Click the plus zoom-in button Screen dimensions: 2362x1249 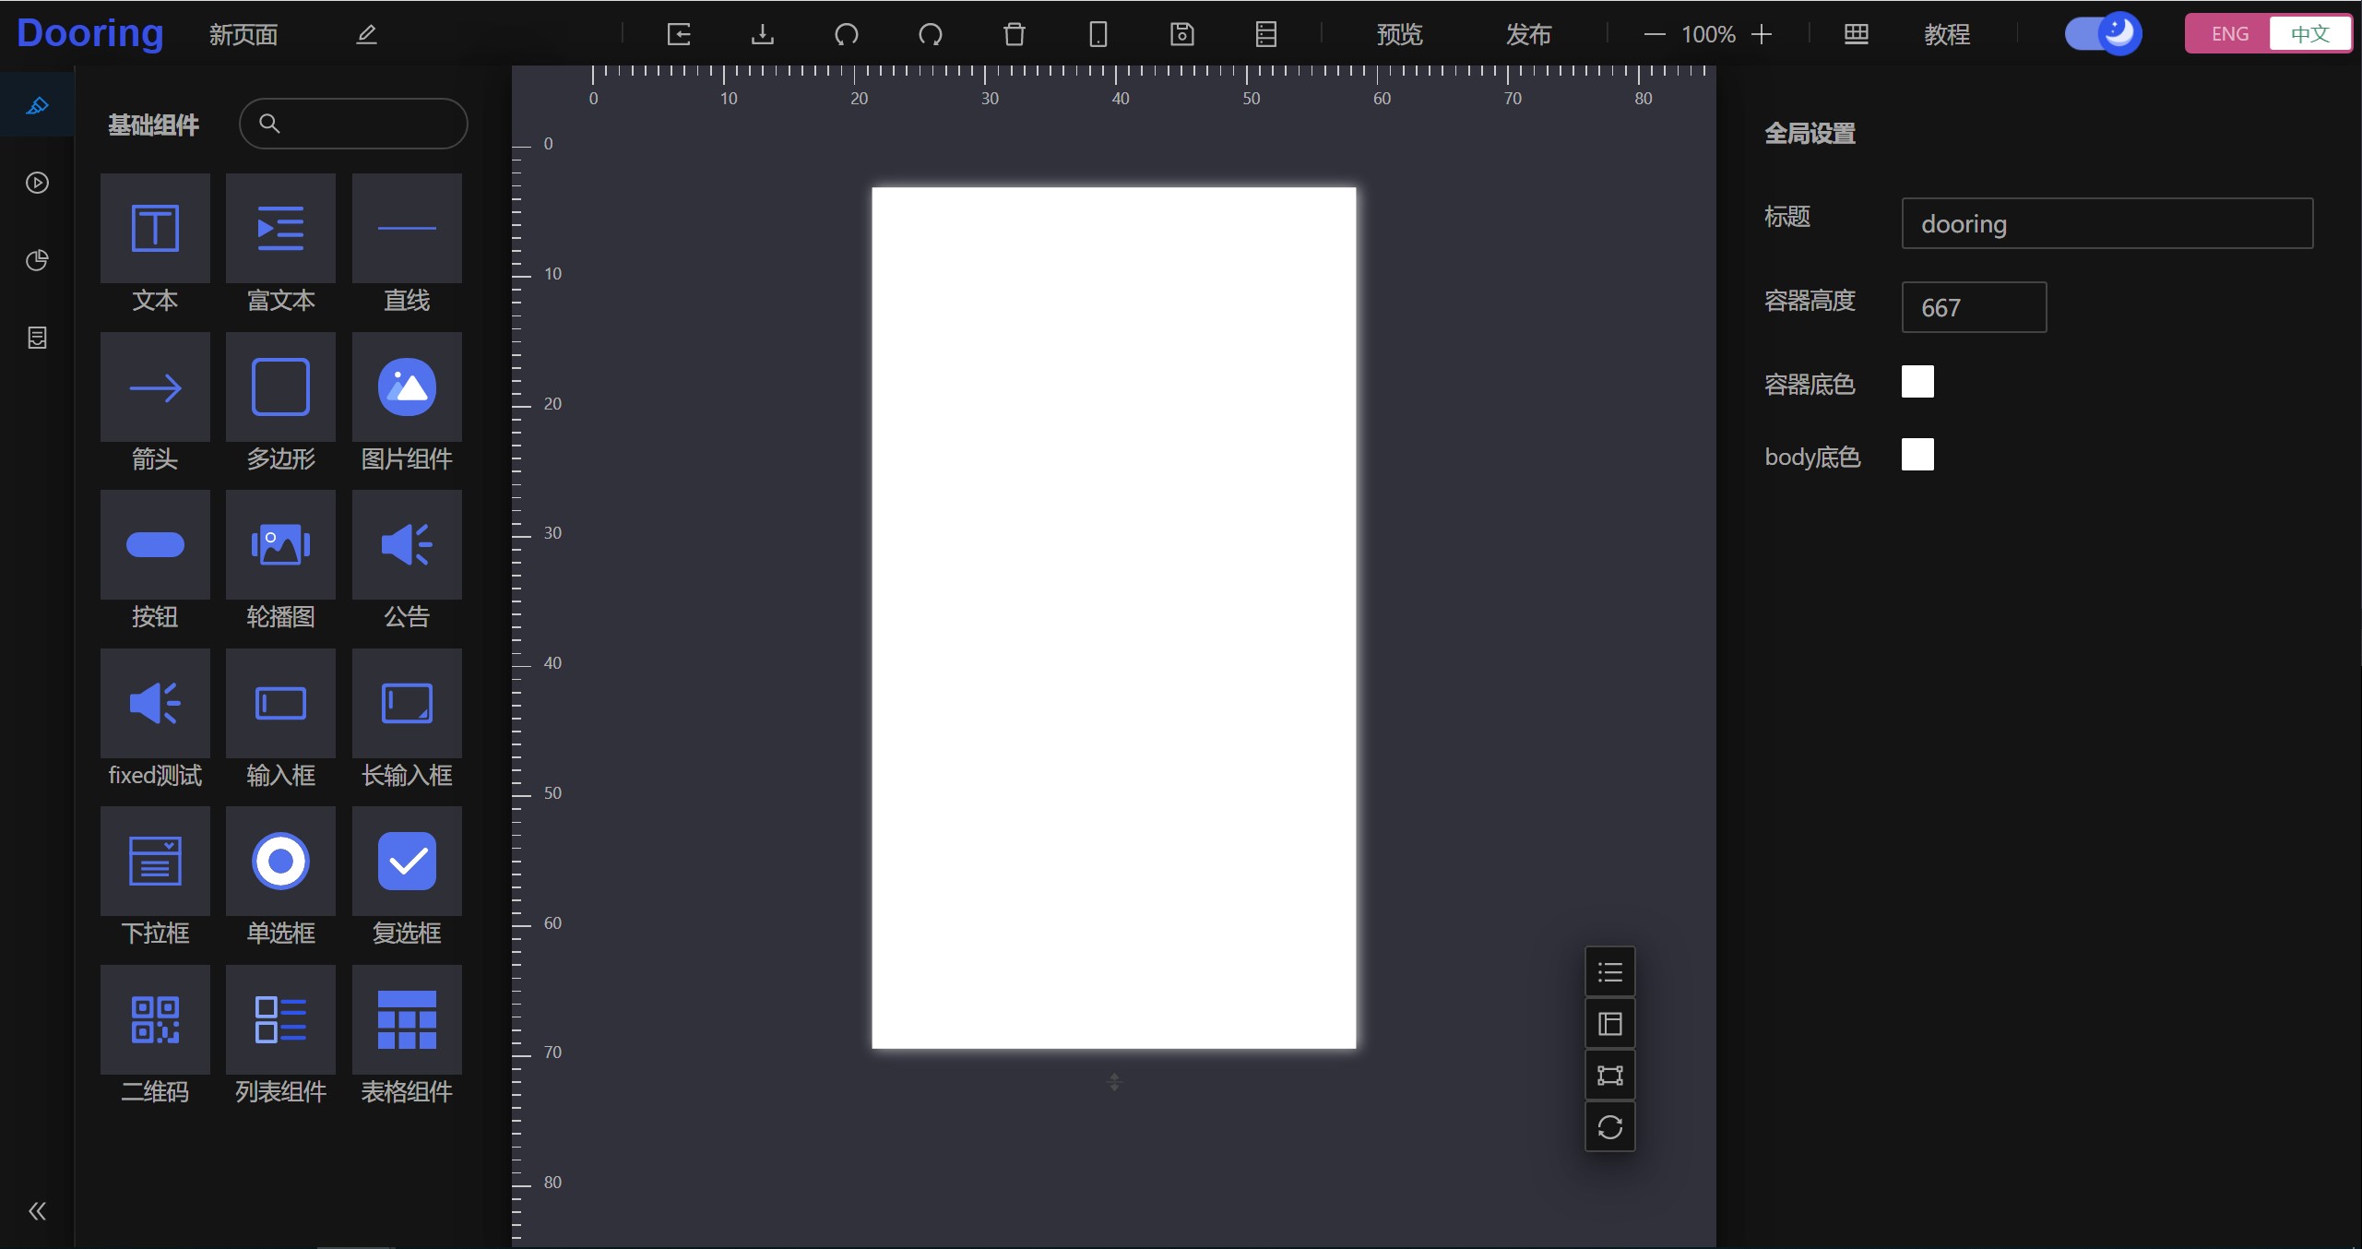click(x=1762, y=34)
